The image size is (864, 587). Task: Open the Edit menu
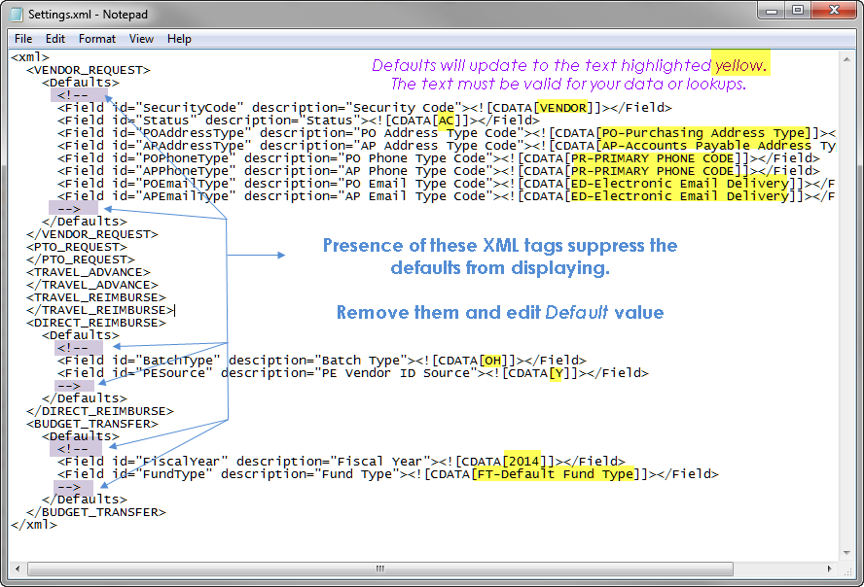click(55, 38)
